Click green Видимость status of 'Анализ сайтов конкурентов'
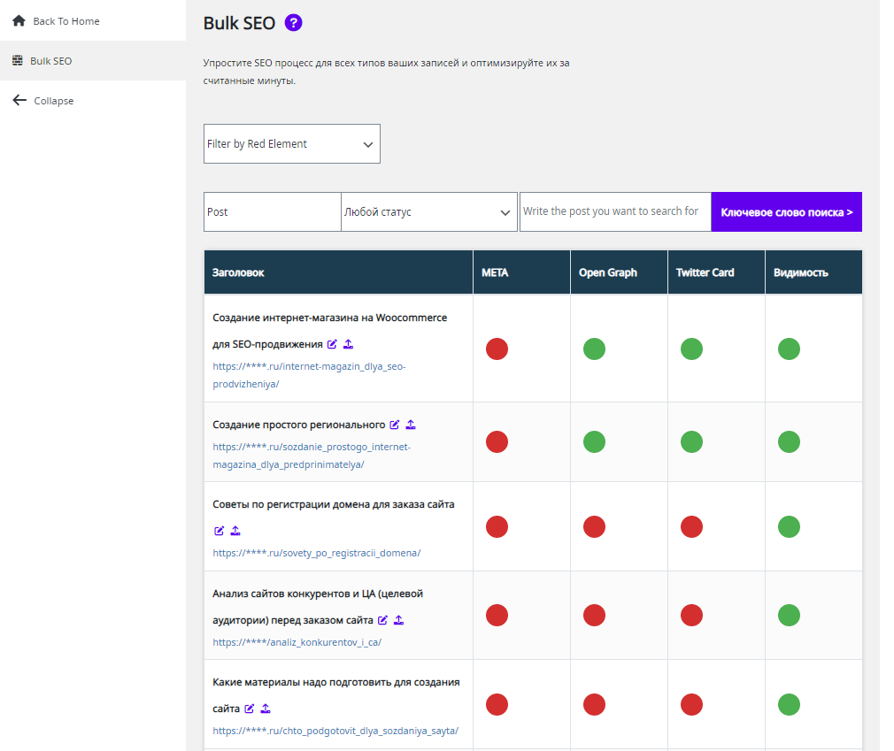Viewport: 894px width, 751px height. [789, 616]
